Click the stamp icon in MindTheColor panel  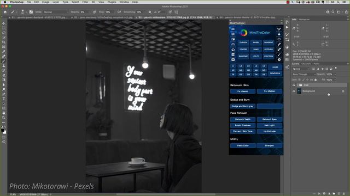[x=279, y=34]
